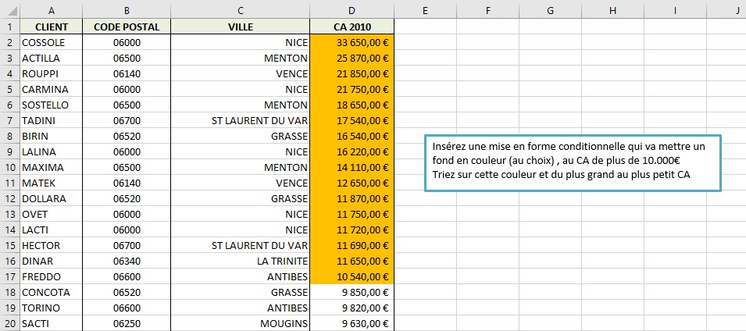This screenshot has height=331, width=746.
Task: Click the FREDDO client cell
Action: (x=52, y=276)
